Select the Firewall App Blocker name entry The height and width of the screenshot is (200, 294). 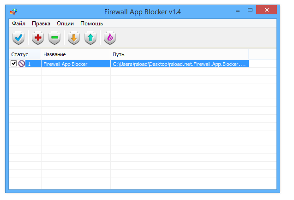[65, 64]
